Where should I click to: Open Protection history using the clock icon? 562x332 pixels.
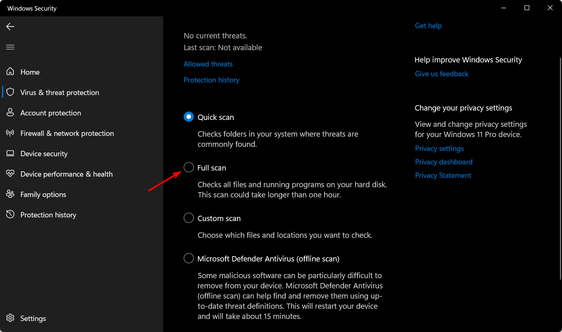click(11, 215)
